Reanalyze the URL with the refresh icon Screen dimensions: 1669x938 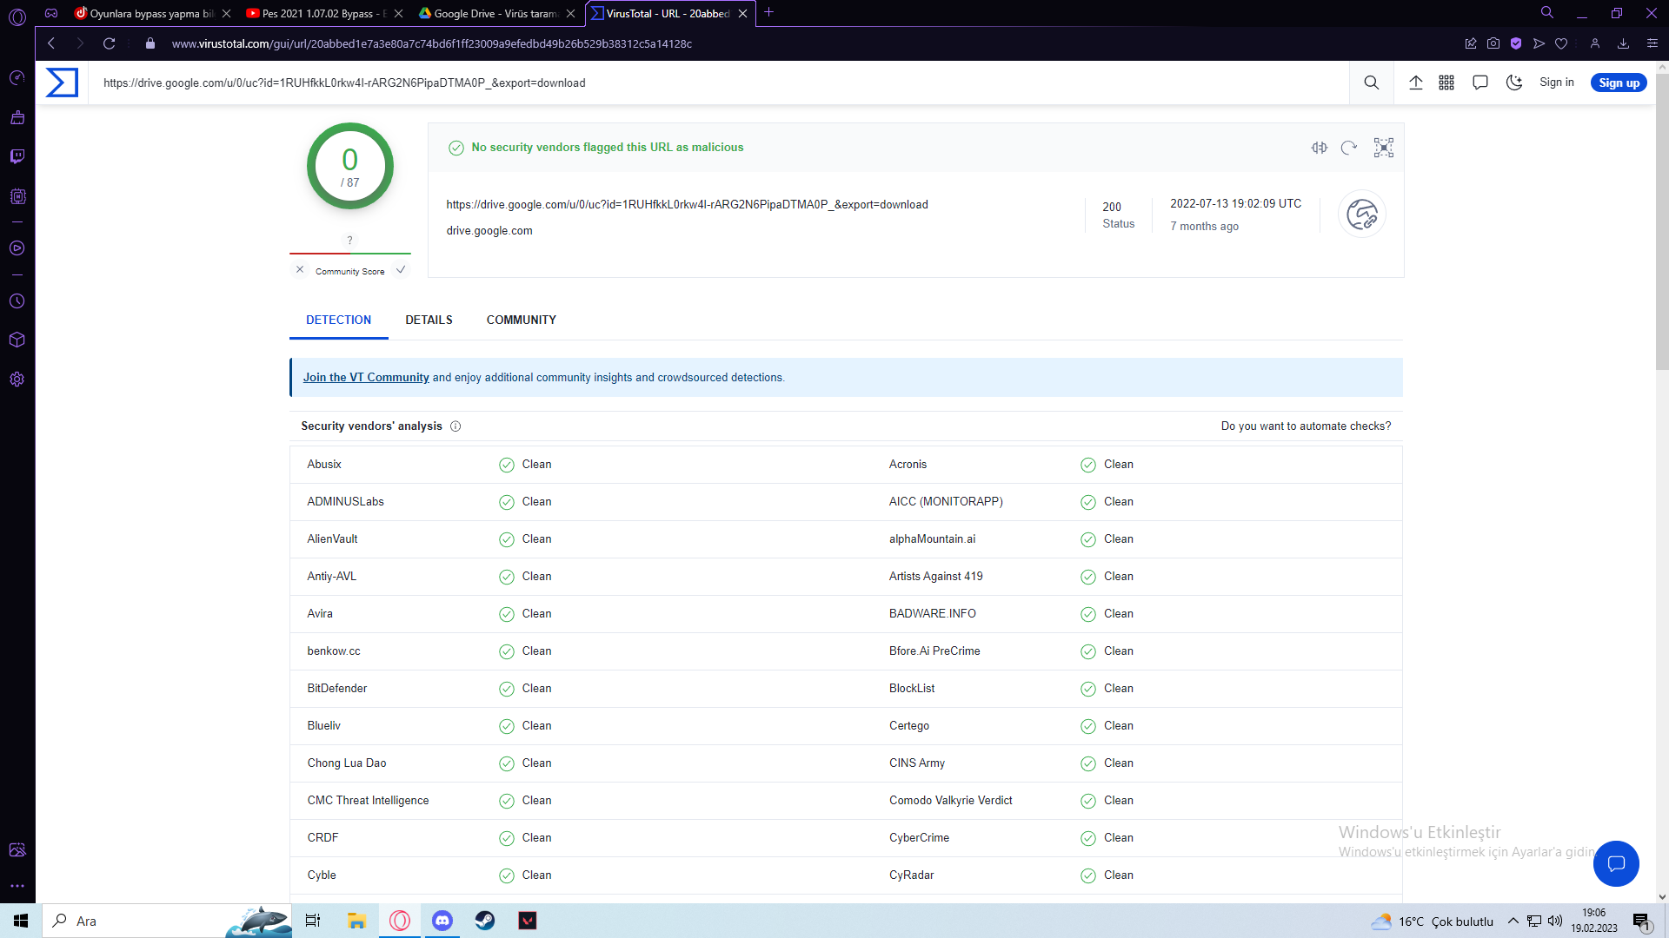click(1349, 148)
